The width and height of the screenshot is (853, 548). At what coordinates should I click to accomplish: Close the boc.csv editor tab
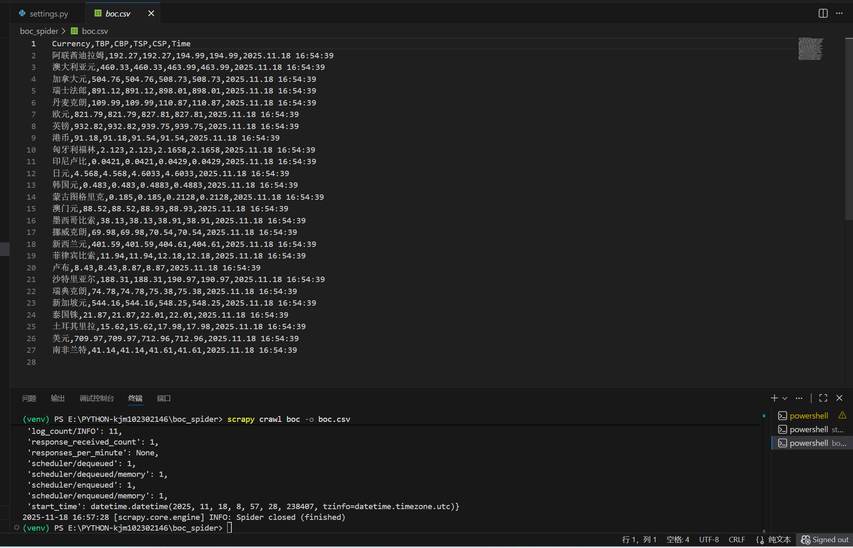click(x=151, y=13)
